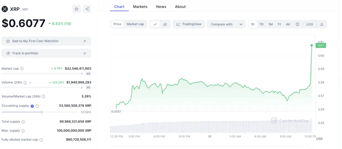
Task: Click the volume bars under chart
Action: click(211, 127)
